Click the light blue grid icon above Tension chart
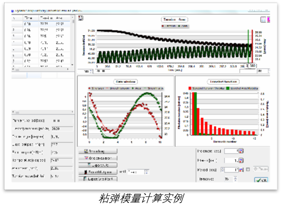Viewport: 281px width, 209px height. click(x=263, y=19)
